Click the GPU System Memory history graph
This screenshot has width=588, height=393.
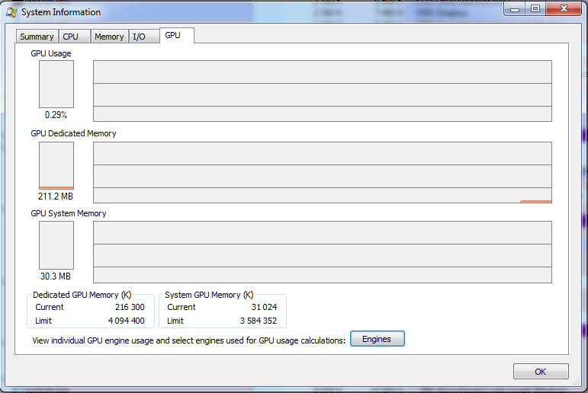point(323,252)
